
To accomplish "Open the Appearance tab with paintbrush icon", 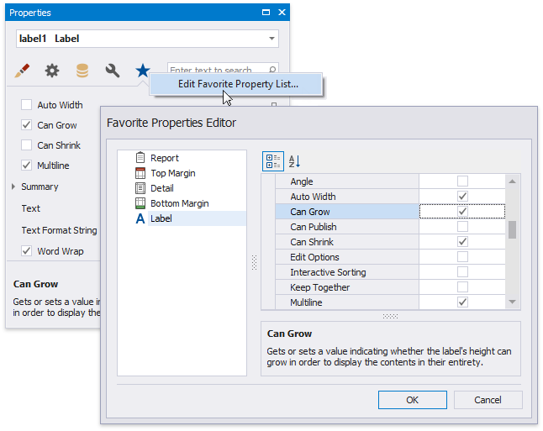I will pyautogui.click(x=23, y=71).
